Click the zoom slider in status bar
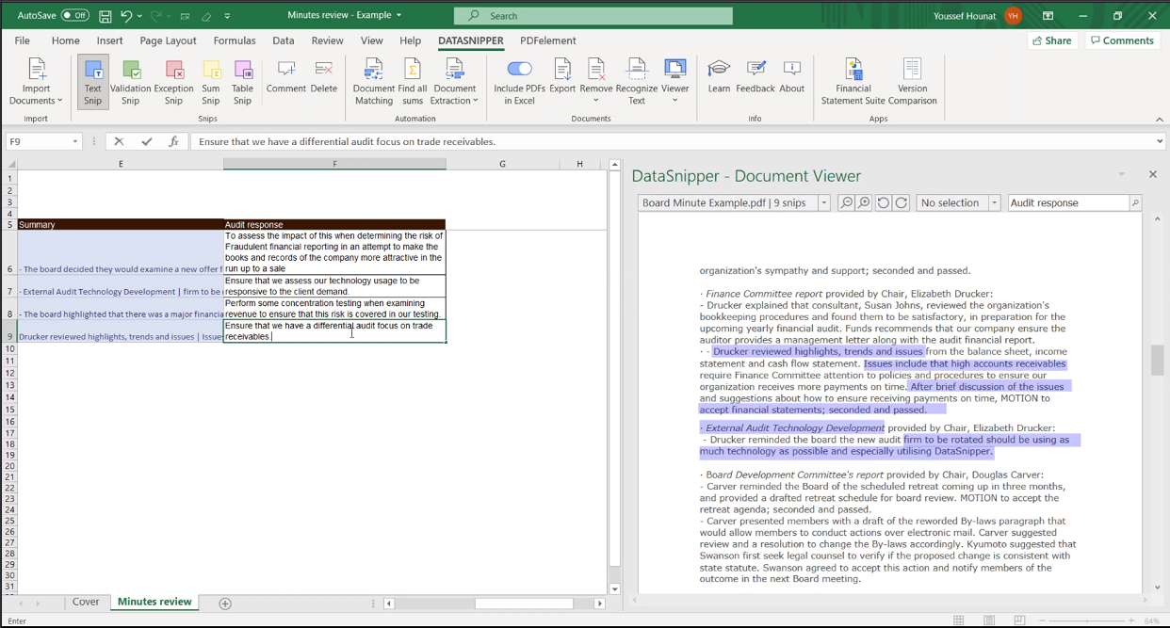The width and height of the screenshot is (1170, 628). [x=1089, y=620]
